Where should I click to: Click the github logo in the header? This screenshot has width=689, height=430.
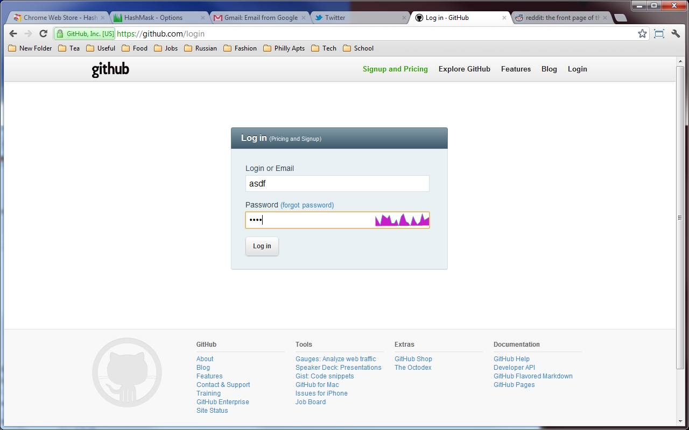tap(110, 69)
